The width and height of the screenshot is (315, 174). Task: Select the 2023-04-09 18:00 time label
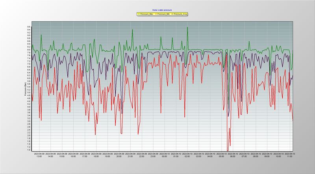(96, 155)
